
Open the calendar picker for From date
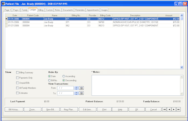81,88
